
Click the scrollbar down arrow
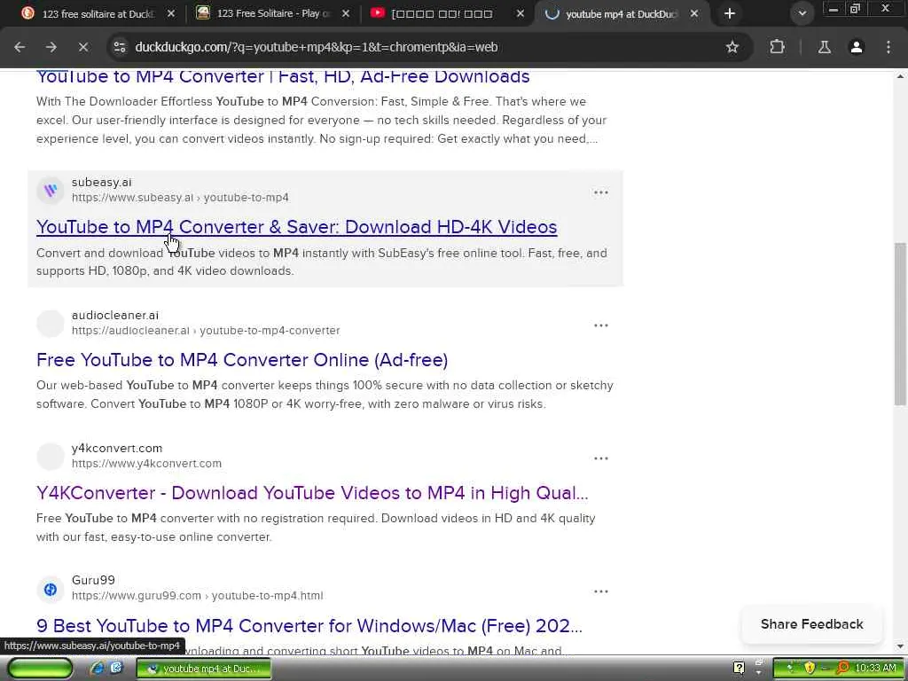pos(900,646)
